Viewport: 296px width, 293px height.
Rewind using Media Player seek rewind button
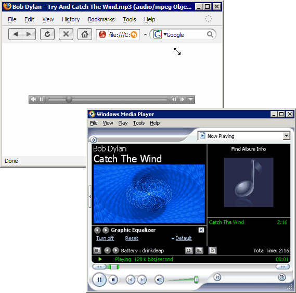click(x=99, y=267)
